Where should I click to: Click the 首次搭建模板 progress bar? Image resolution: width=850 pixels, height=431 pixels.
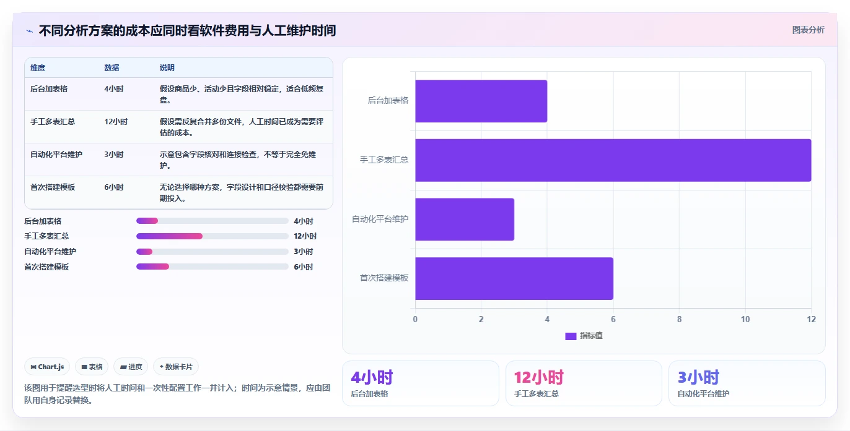pyautogui.click(x=212, y=267)
